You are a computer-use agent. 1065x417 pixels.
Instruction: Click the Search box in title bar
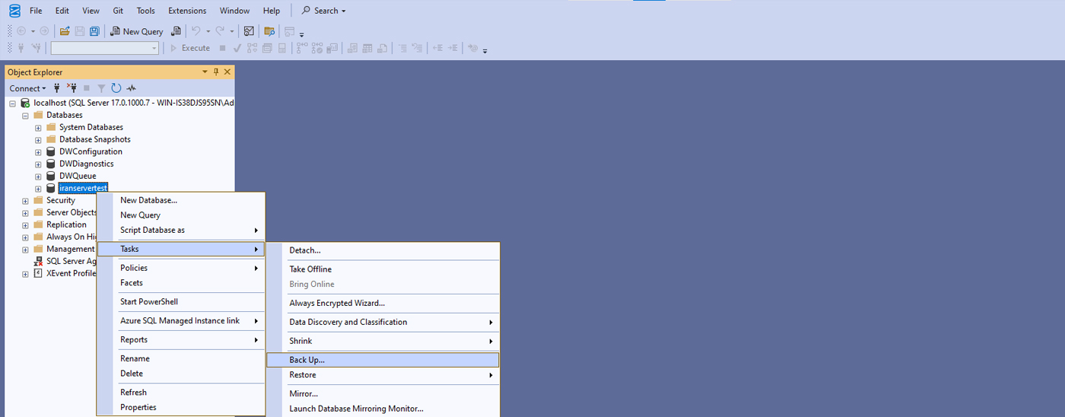323,11
